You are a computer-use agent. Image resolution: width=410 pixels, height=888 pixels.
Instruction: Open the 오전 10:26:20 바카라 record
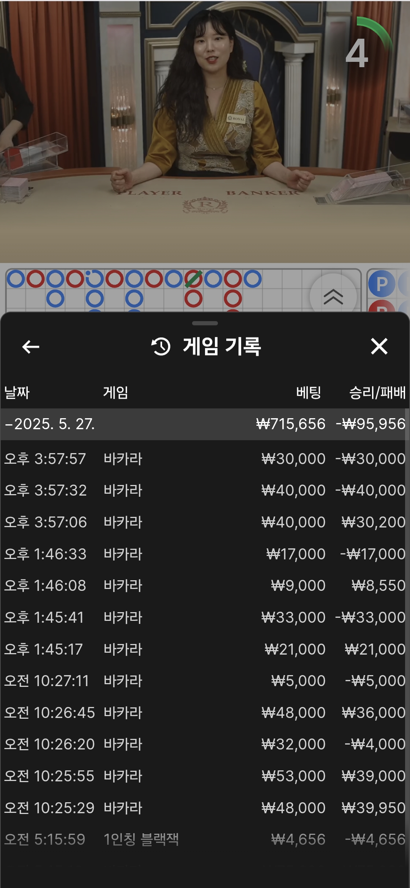[x=205, y=744]
